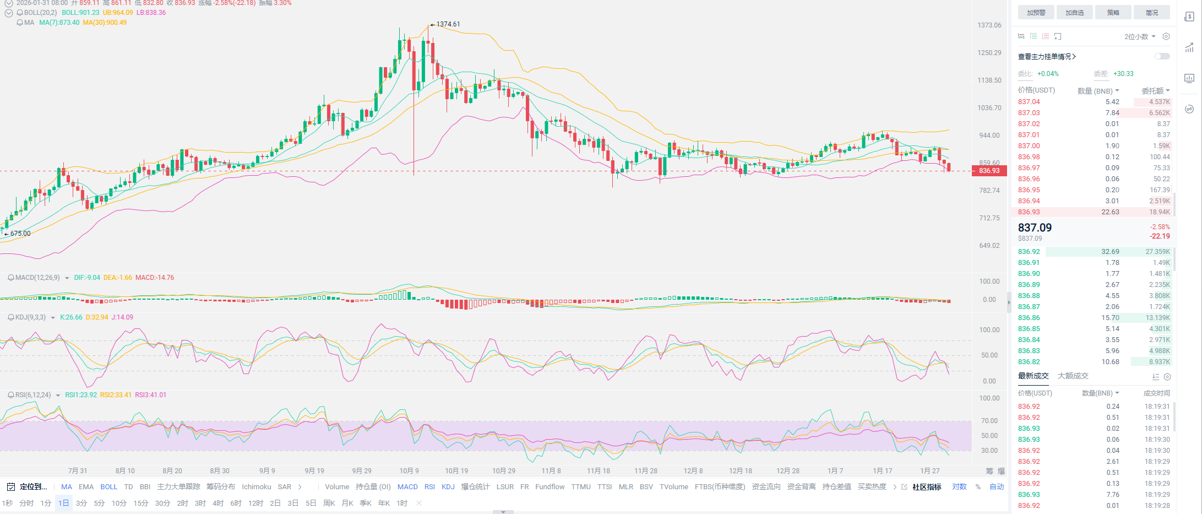Toggle the 查看主力挂单情况 switch
The width and height of the screenshot is (1202, 514).
[x=1162, y=56]
